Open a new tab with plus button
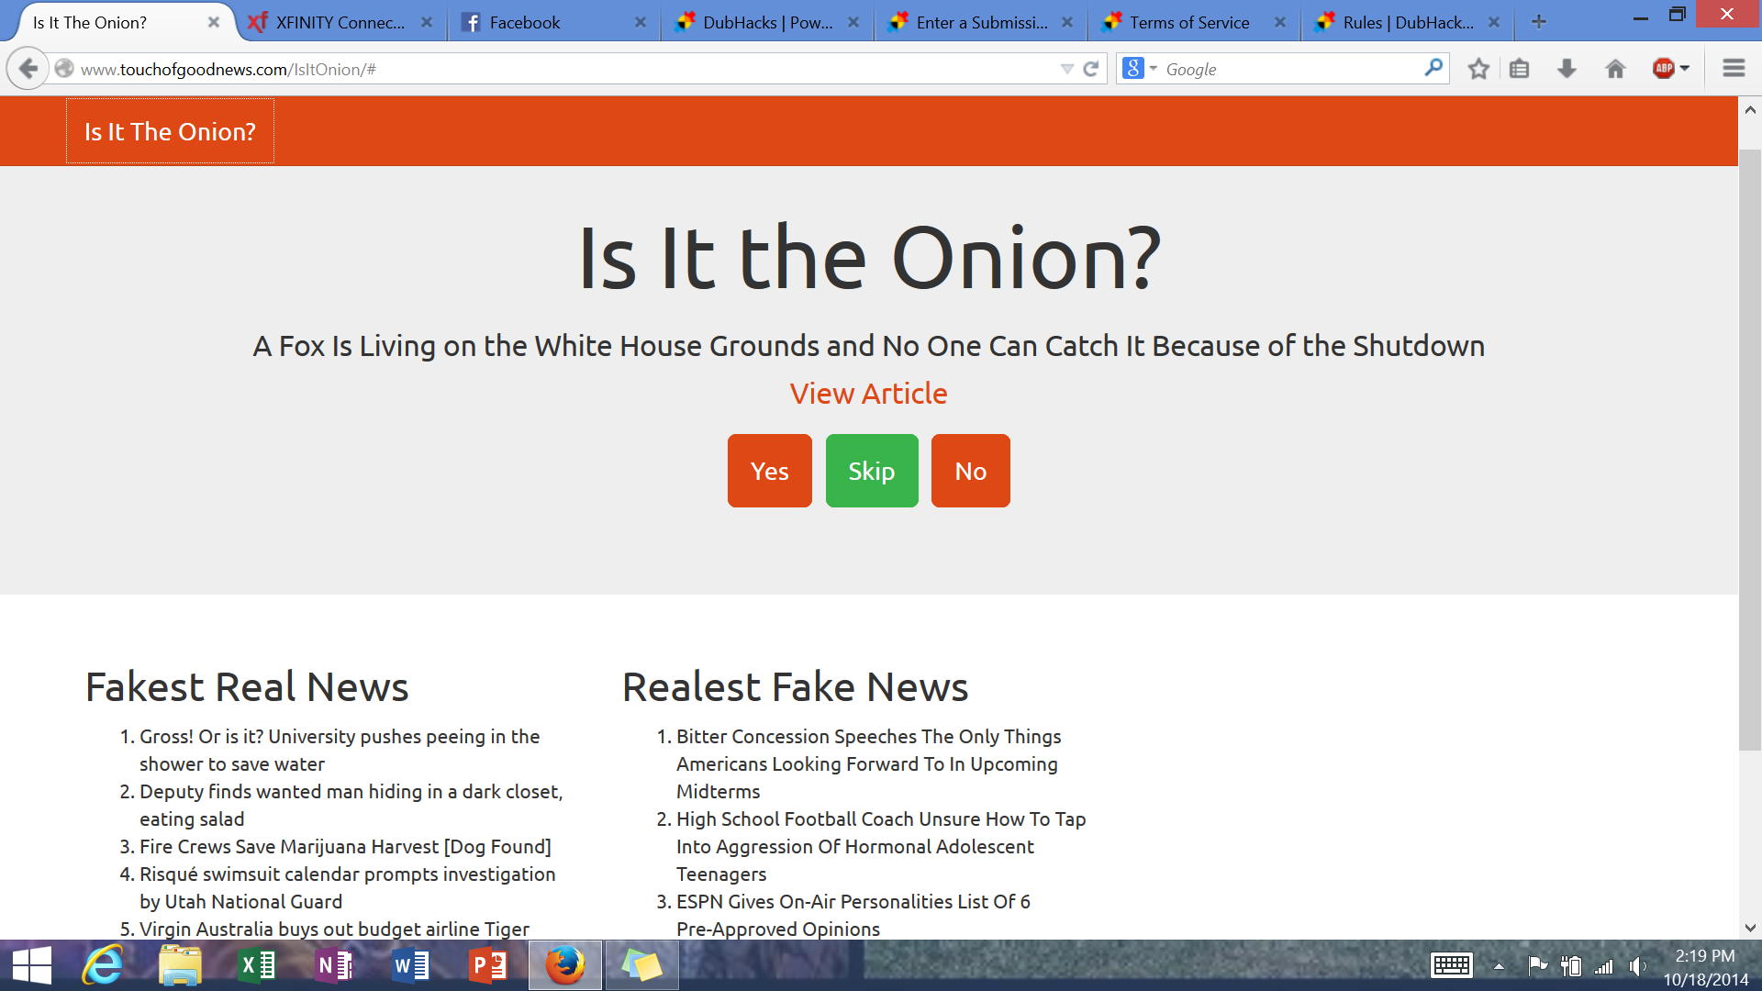 (x=1539, y=21)
